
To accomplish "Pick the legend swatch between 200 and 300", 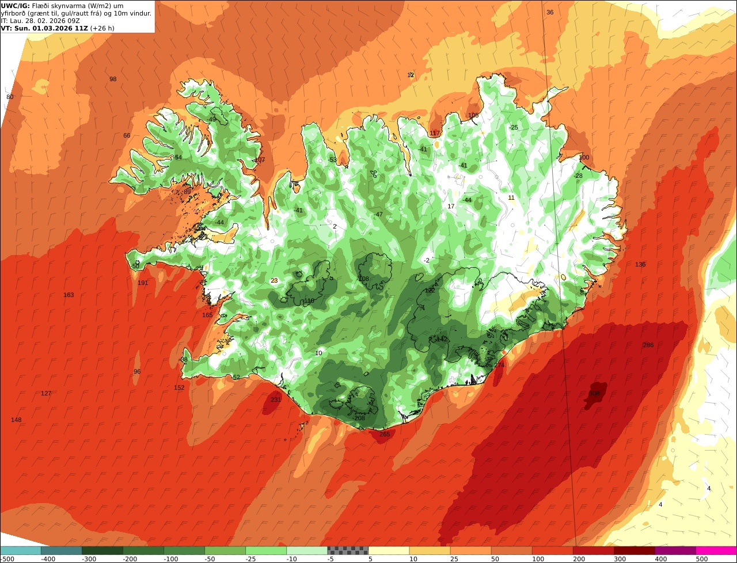I will pos(593,550).
